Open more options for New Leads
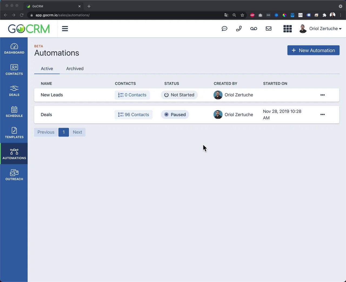This screenshot has height=282, width=346. tap(322, 95)
